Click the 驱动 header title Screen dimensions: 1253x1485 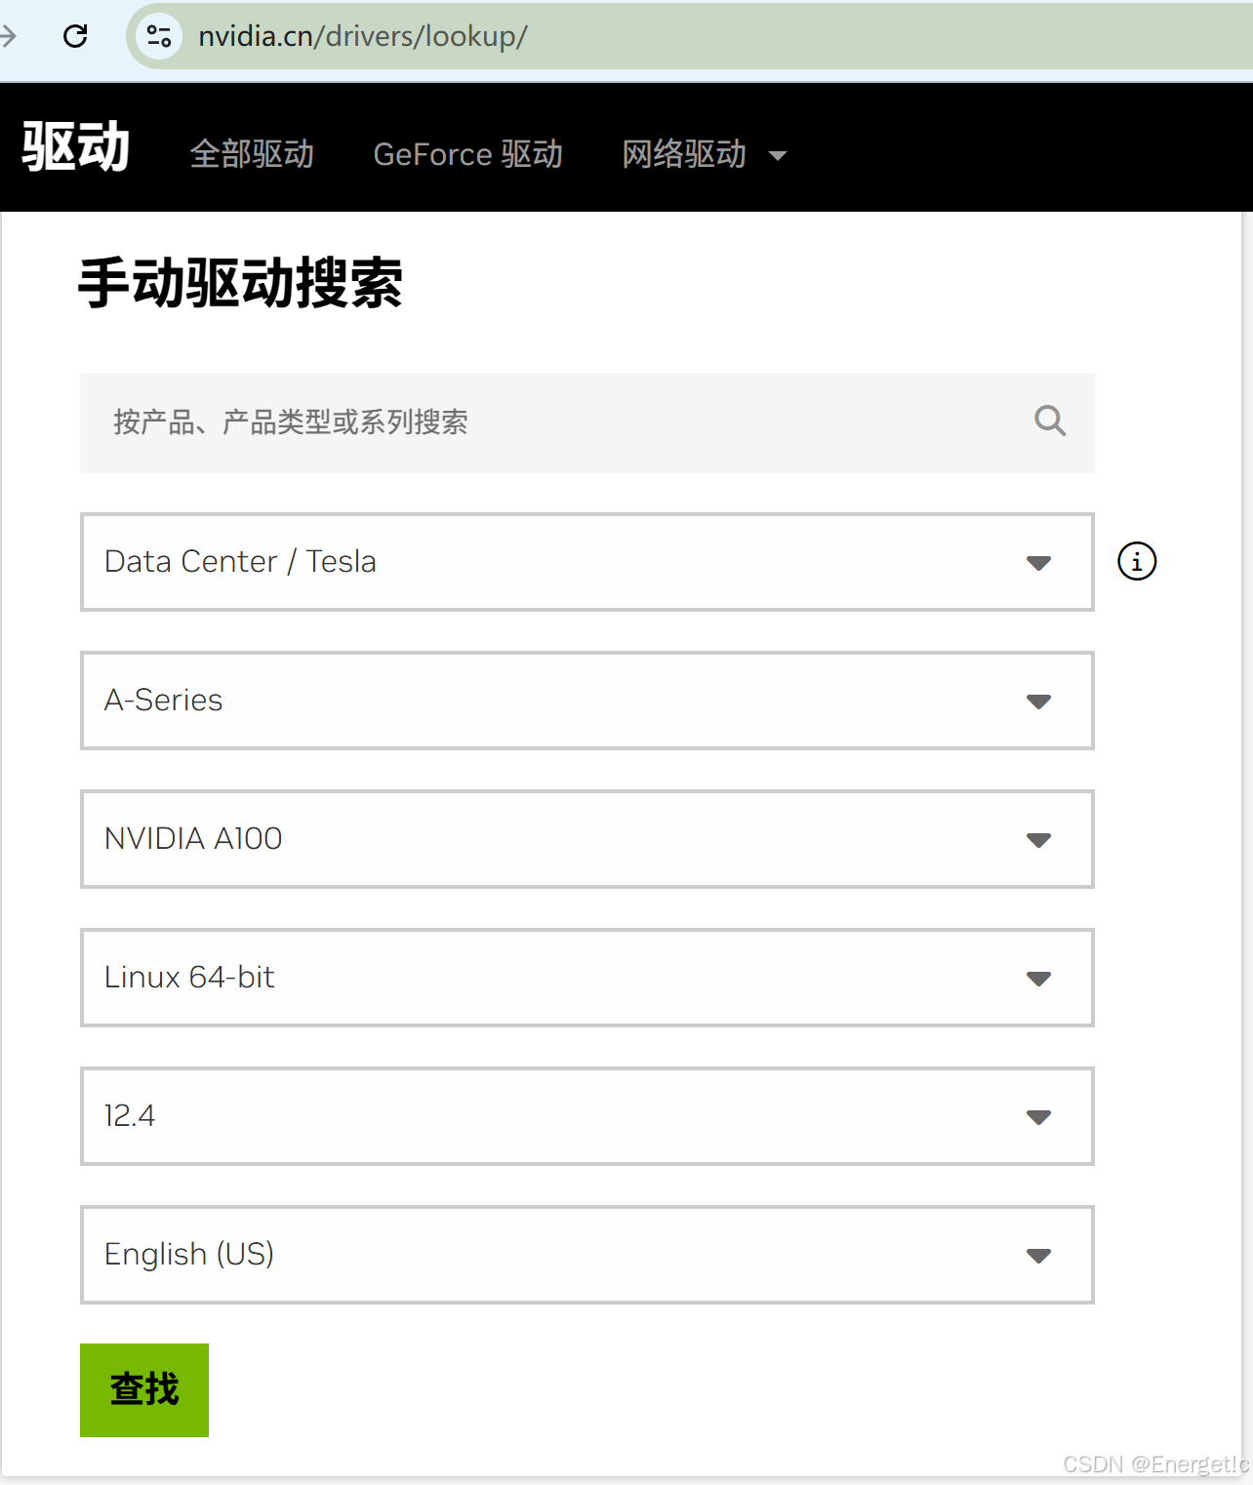pyautogui.click(x=76, y=147)
